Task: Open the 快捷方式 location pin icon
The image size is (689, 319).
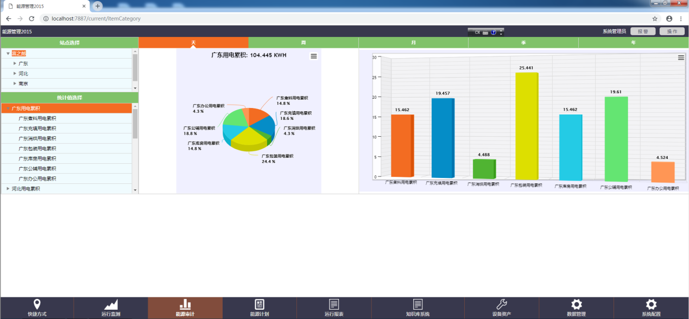Action: tap(37, 305)
